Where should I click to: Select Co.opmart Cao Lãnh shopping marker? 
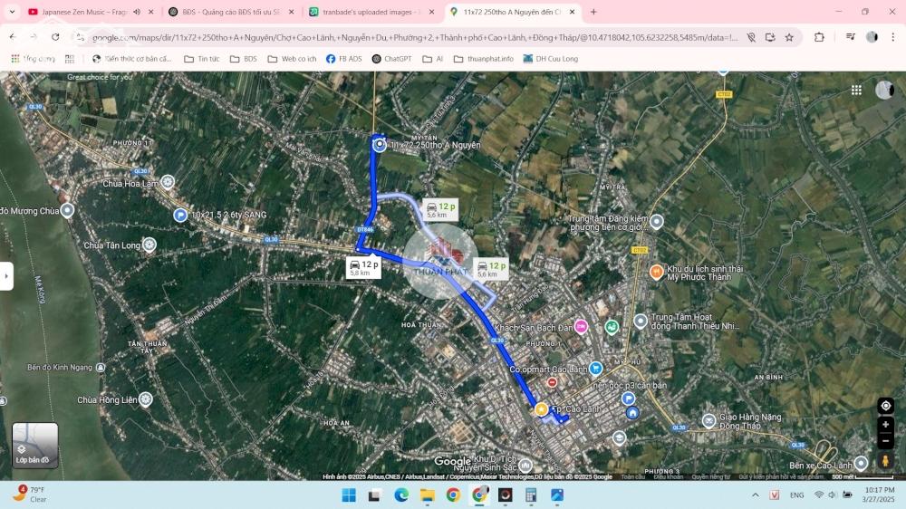[595, 369]
